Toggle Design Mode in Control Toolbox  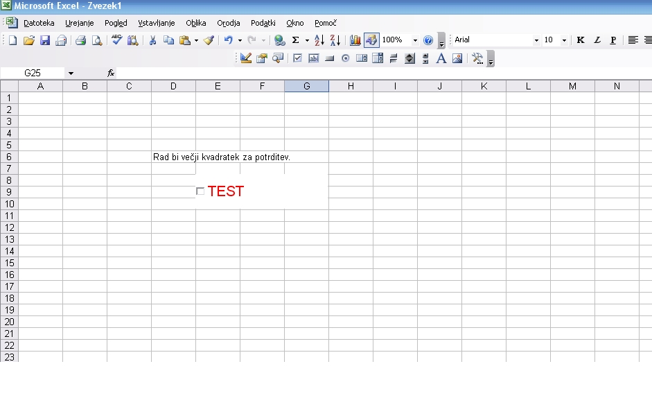(246, 59)
